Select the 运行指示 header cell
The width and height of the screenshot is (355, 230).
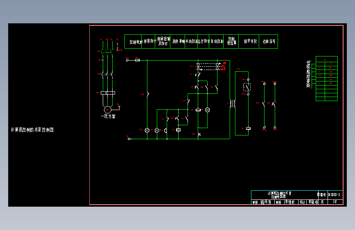click(204, 42)
